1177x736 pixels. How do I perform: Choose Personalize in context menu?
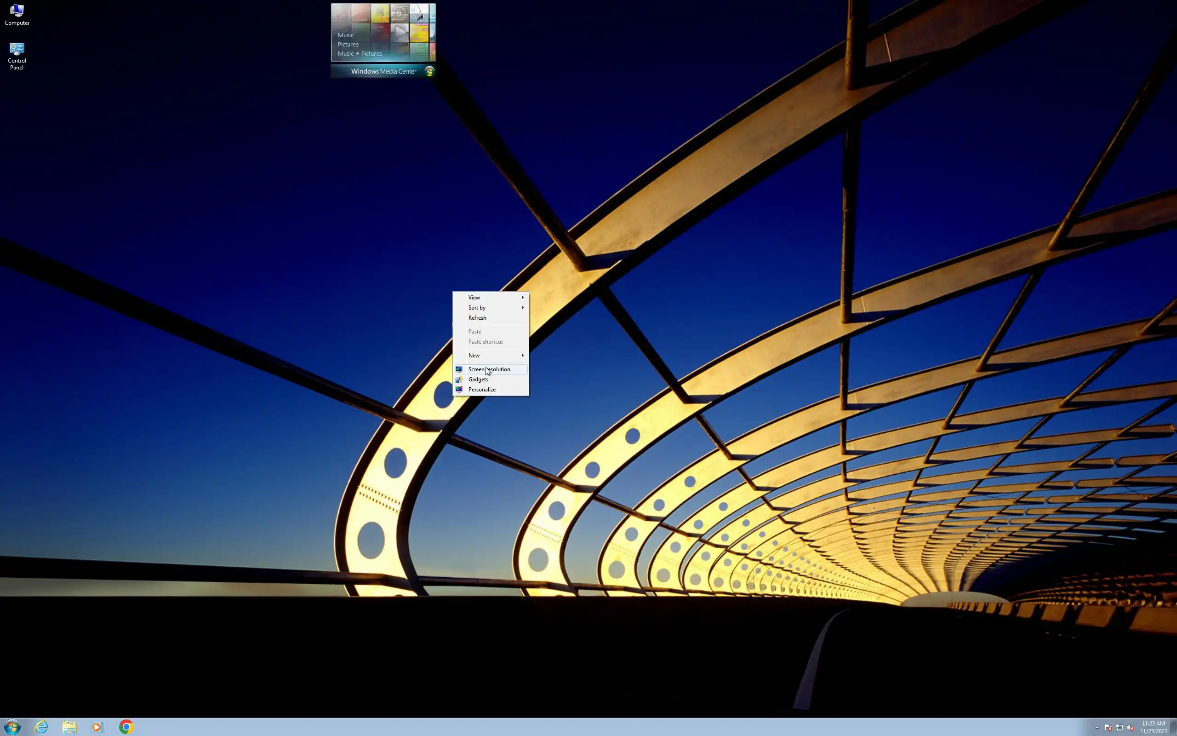(x=481, y=390)
